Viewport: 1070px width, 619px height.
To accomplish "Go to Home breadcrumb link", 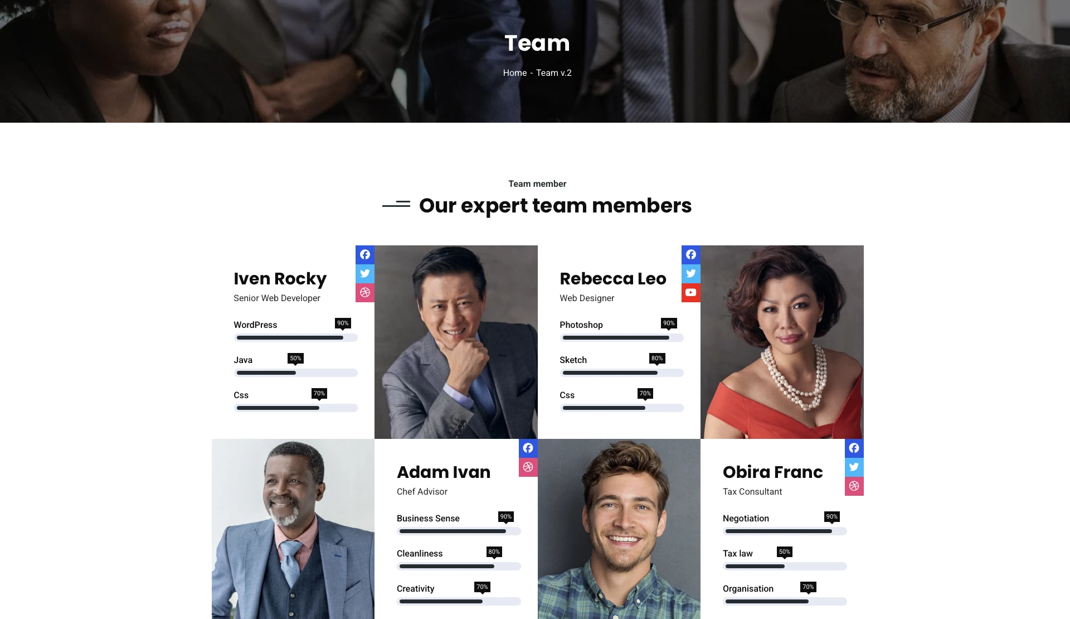I will (514, 73).
